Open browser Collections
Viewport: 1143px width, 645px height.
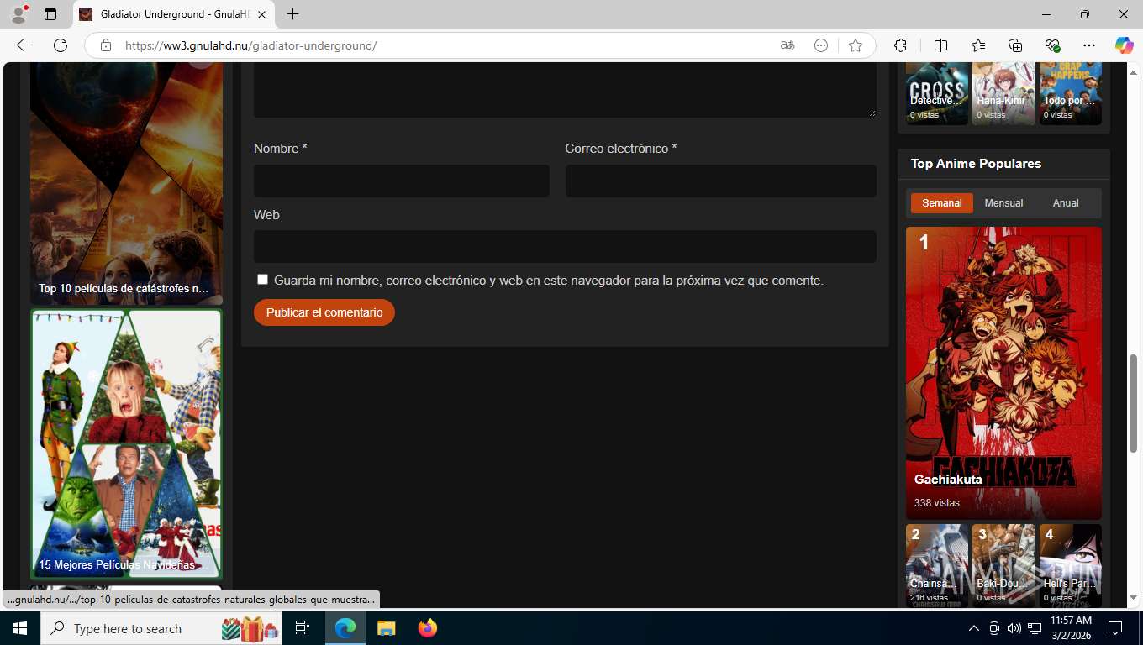click(1015, 45)
